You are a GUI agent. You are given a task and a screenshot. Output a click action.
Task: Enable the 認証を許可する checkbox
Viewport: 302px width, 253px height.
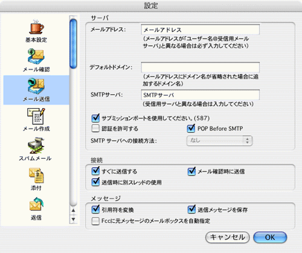point(95,129)
